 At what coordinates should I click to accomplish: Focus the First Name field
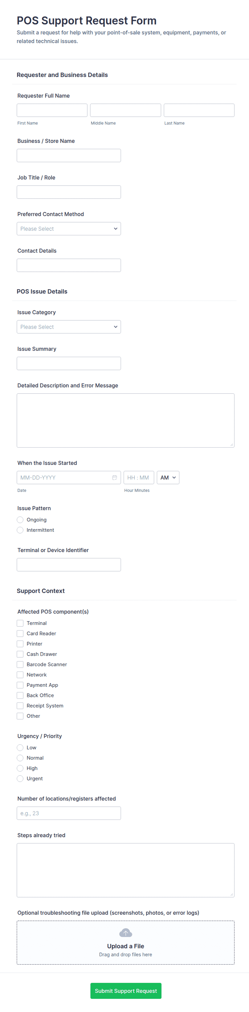pyautogui.click(x=52, y=110)
